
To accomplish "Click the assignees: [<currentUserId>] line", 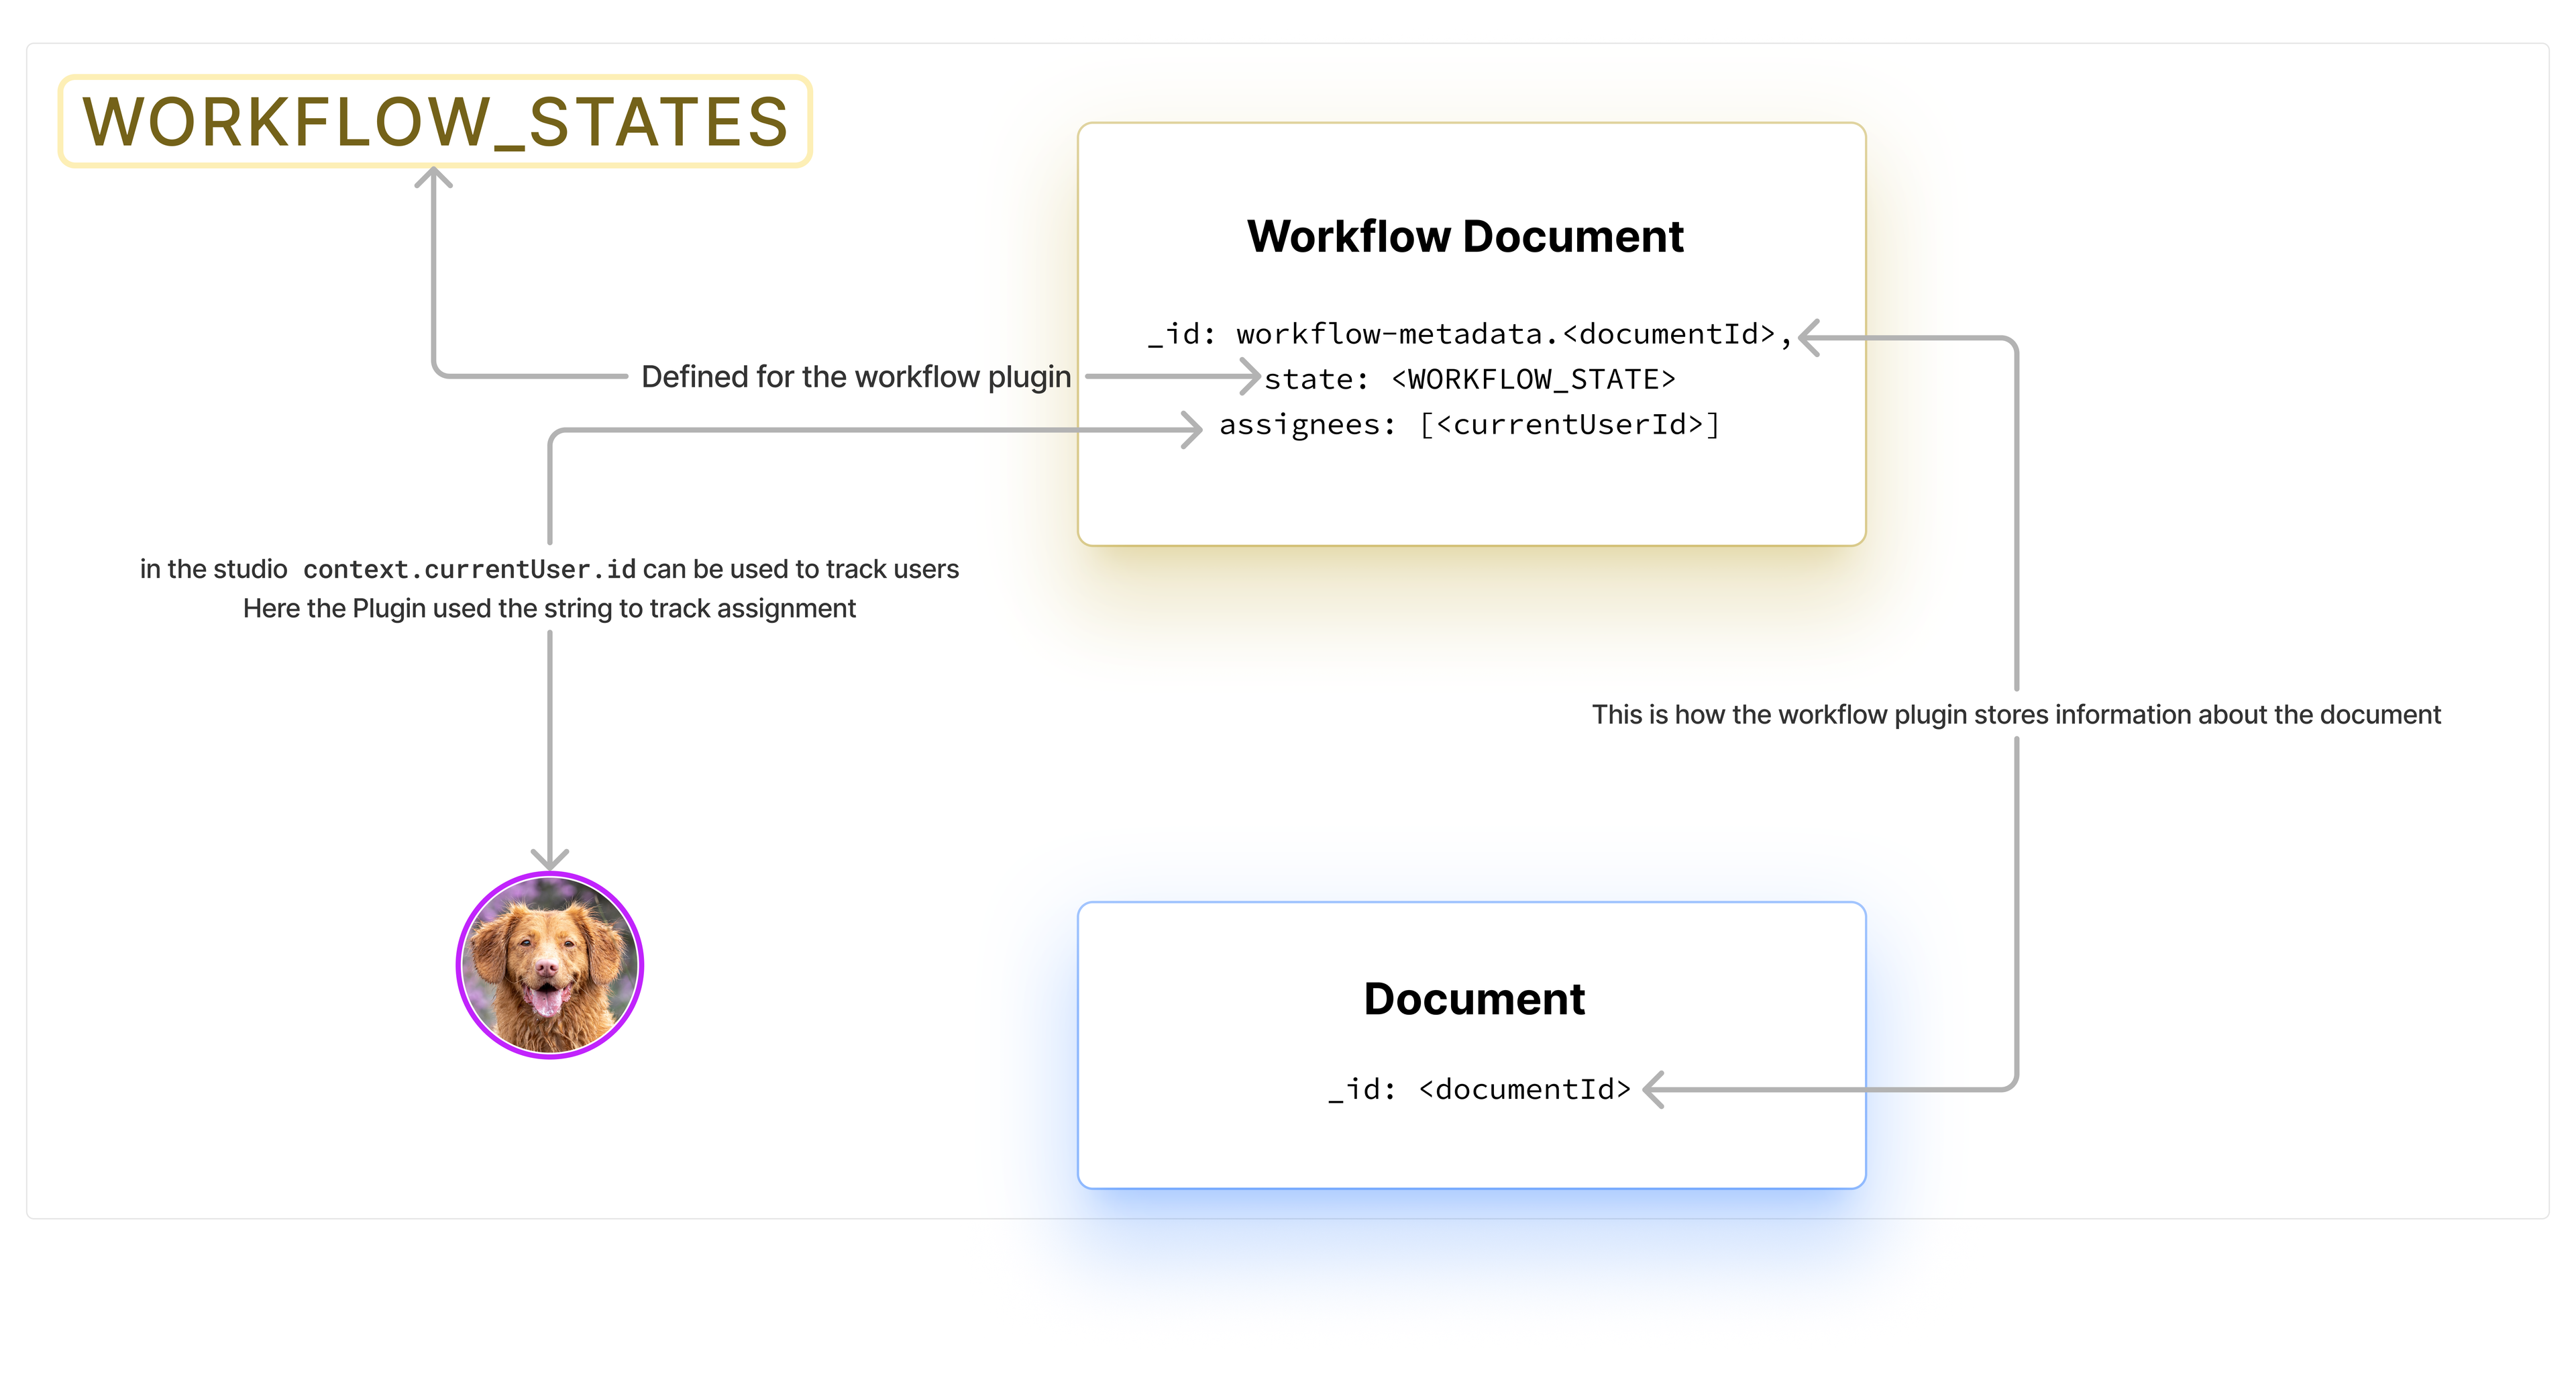I will pyautogui.click(x=1469, y=424).
